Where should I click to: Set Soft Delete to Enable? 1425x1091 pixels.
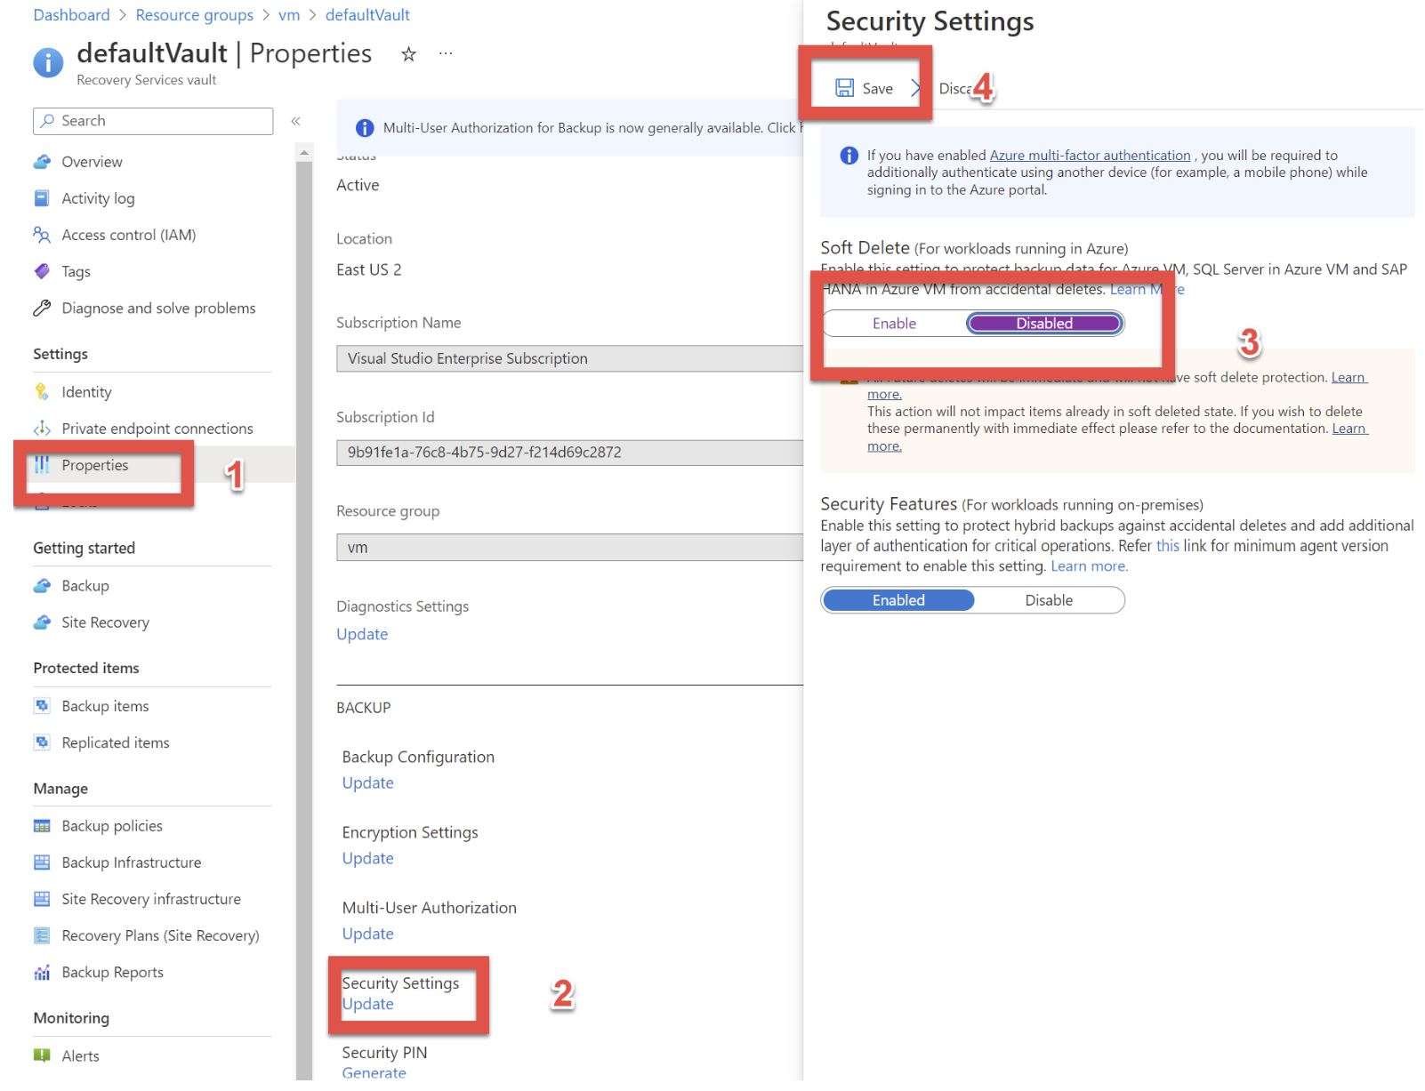pos(894,324)
